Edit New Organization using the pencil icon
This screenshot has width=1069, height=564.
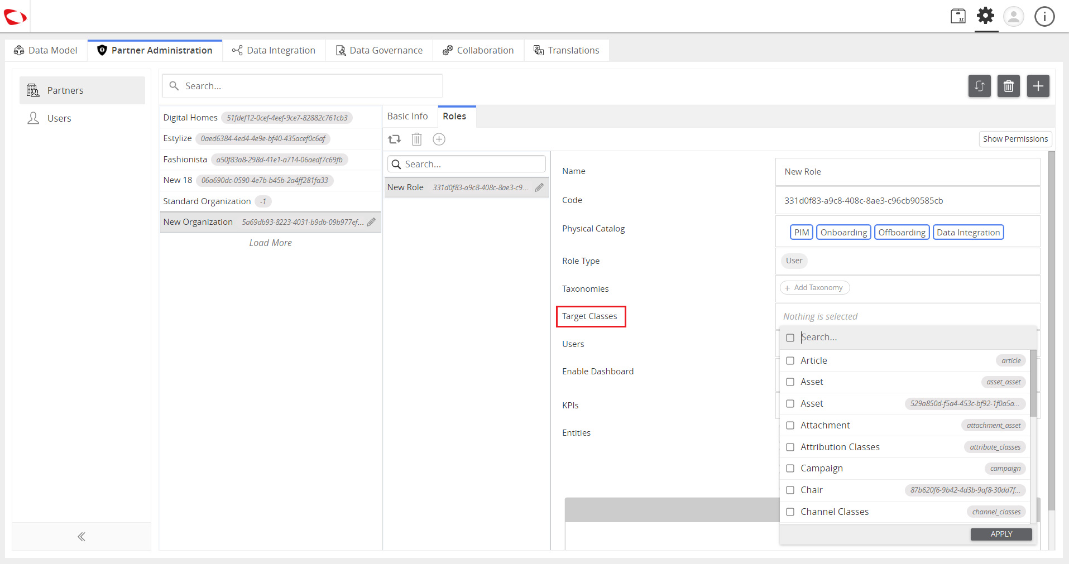coord(371,222)
